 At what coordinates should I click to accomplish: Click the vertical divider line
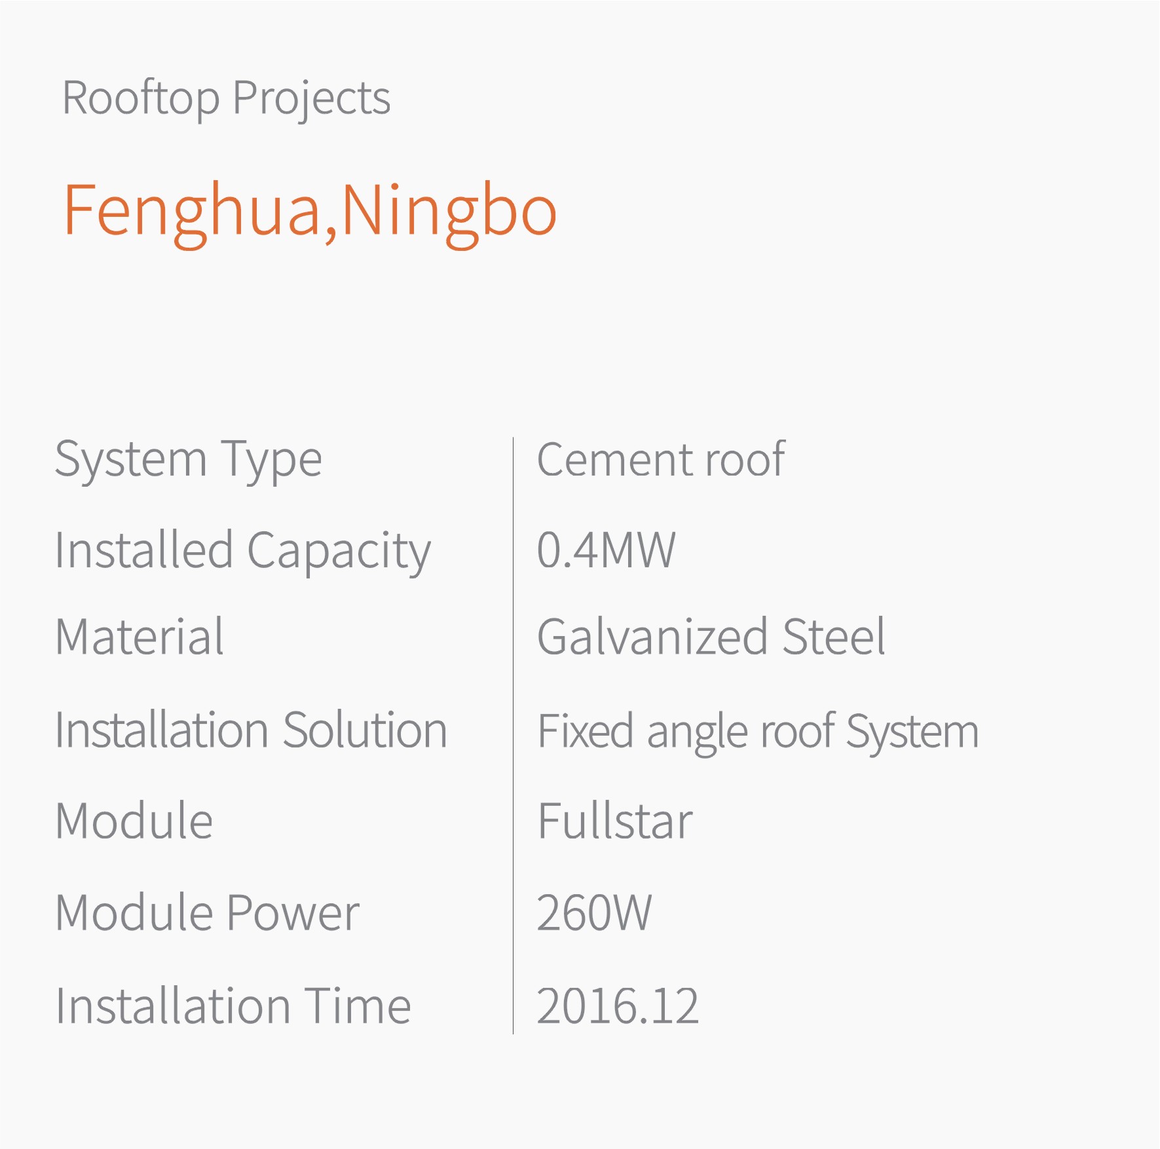pyautogui.click(x=513, y=736)
